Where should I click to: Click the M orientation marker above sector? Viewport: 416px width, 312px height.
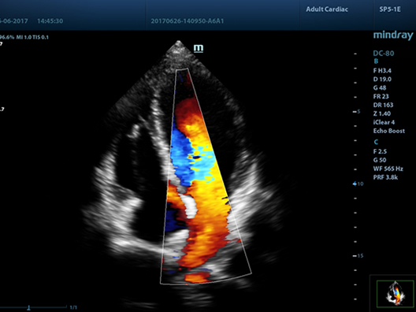click(x=199, y=48)
